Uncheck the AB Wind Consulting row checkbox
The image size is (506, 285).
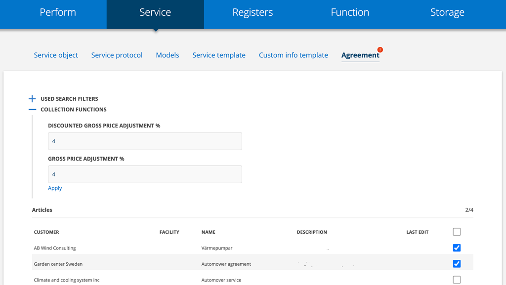(x=457, y=248)
